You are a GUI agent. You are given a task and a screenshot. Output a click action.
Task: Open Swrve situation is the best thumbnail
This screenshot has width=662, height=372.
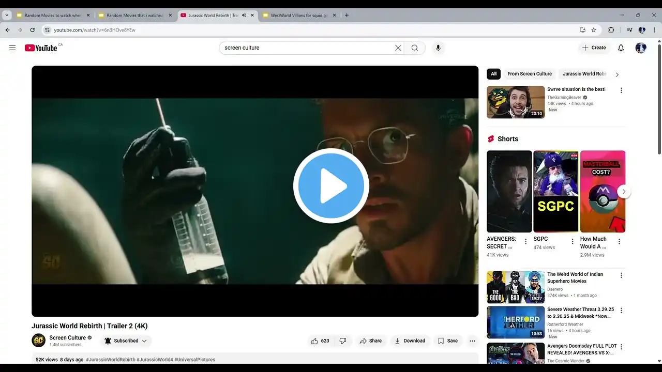pos(516,102)
